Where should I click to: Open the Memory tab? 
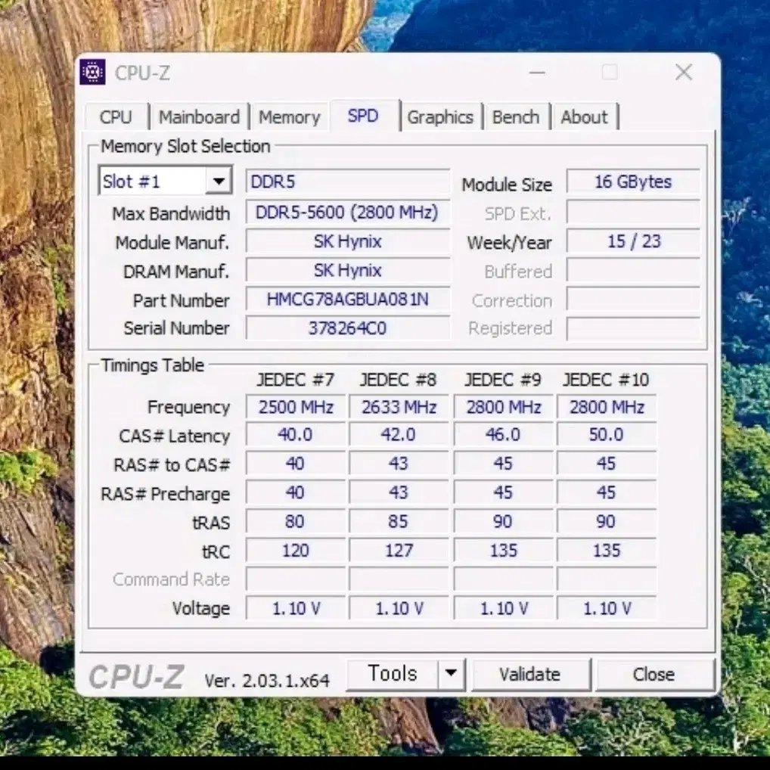[289, 116]
